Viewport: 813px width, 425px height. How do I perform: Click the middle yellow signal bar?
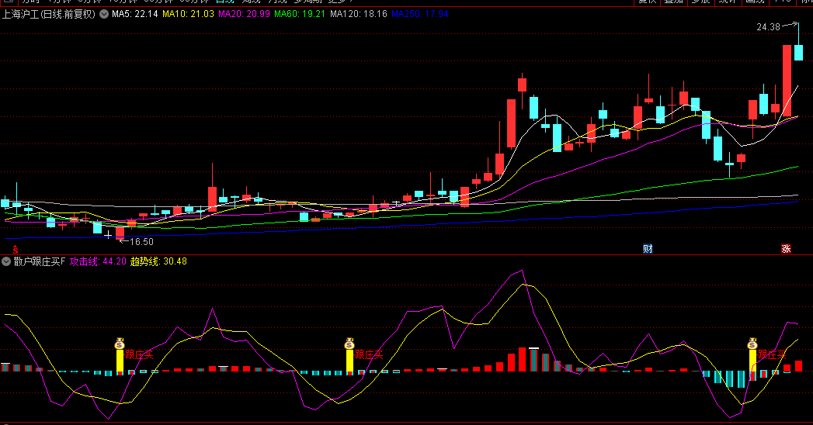(349, 361)
